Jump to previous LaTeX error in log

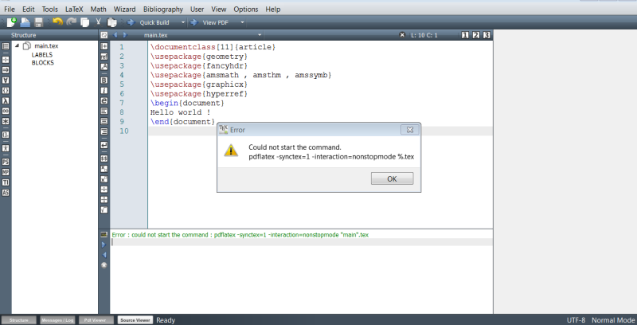(x=104, y=255)
